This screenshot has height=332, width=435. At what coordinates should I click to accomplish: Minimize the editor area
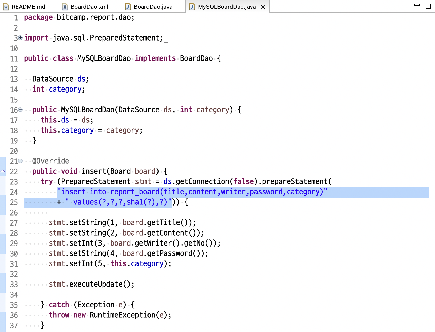[x=417, y=5]
